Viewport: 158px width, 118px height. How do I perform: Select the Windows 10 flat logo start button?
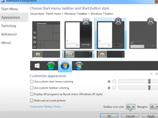pos(37,66)
